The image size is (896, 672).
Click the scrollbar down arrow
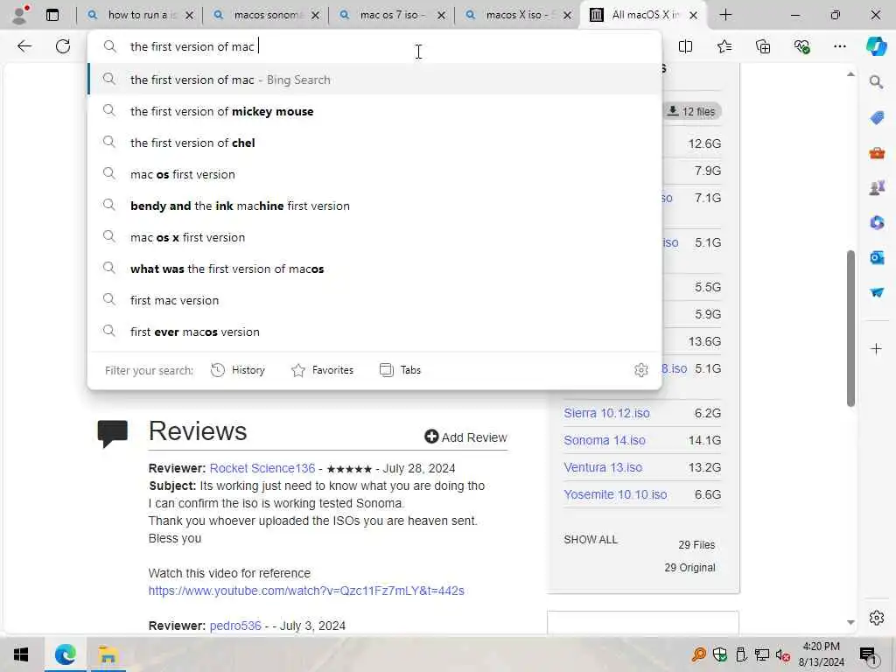(850, 622)
